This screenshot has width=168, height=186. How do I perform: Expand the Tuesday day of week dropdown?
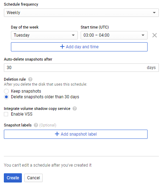[44, 35]
